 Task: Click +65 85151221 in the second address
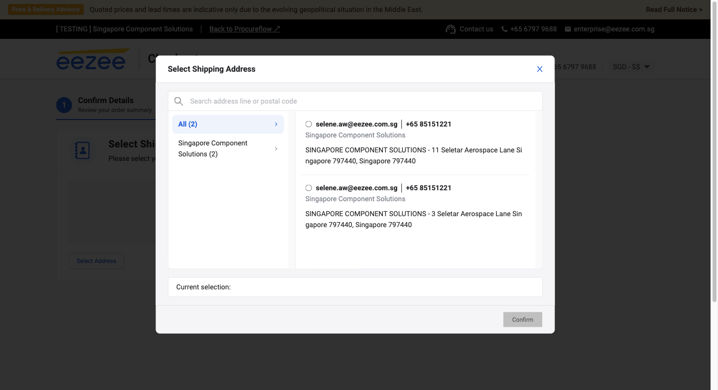click(428, 188)
